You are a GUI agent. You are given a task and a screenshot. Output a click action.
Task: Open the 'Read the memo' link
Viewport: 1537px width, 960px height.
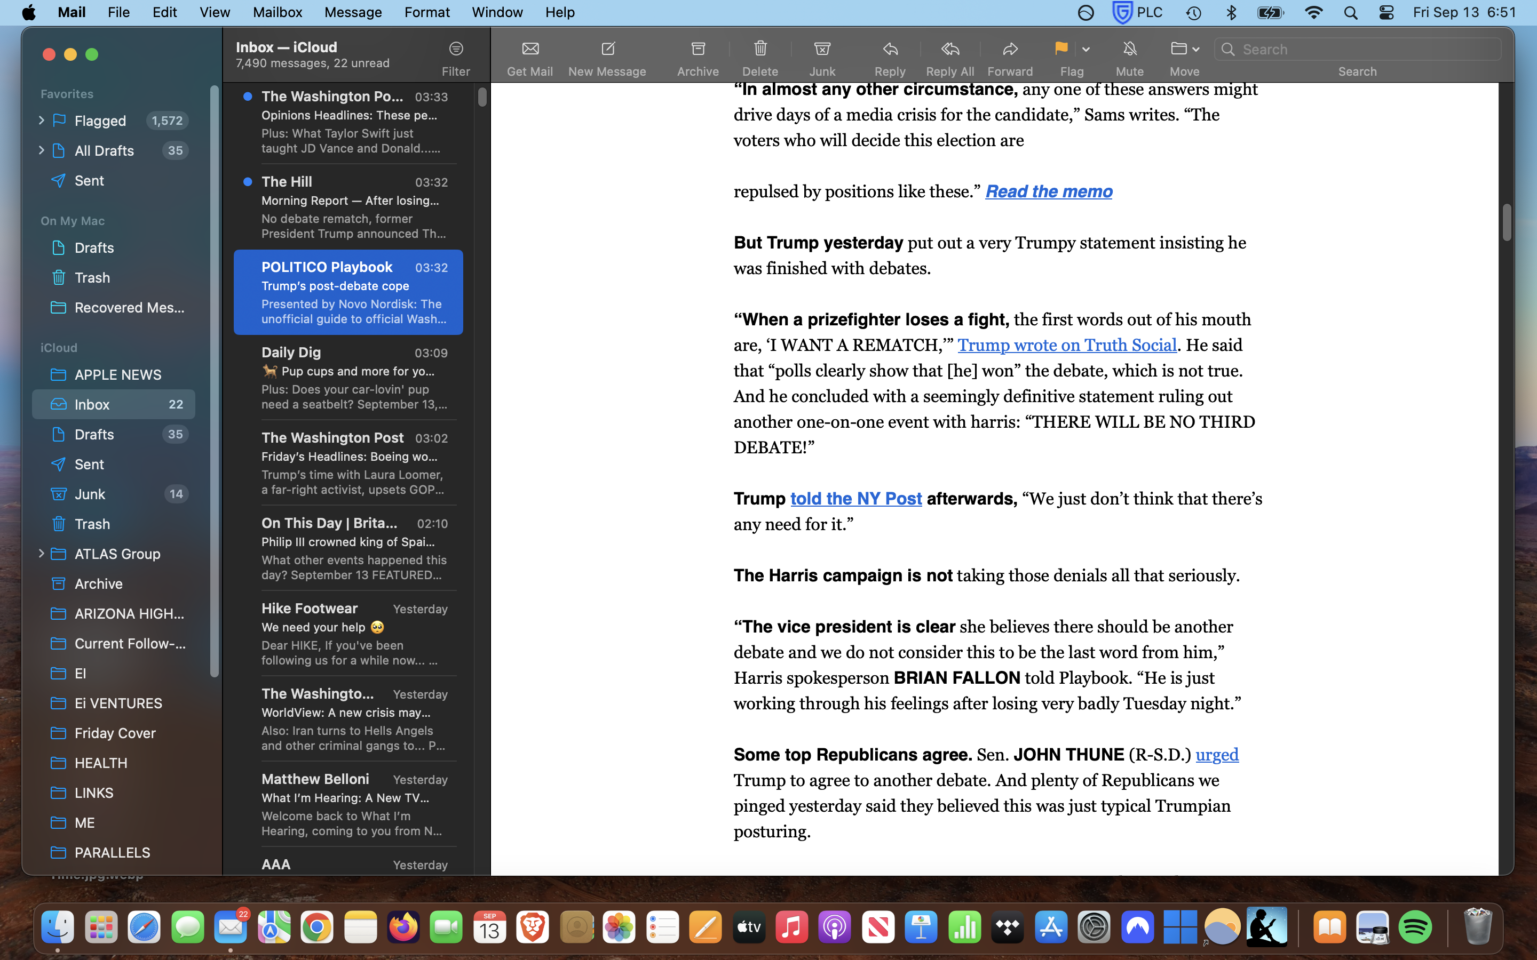pyautogui.click(x=1048, y=192)
